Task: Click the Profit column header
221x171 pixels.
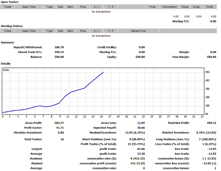Action: [x=210, y=7]
